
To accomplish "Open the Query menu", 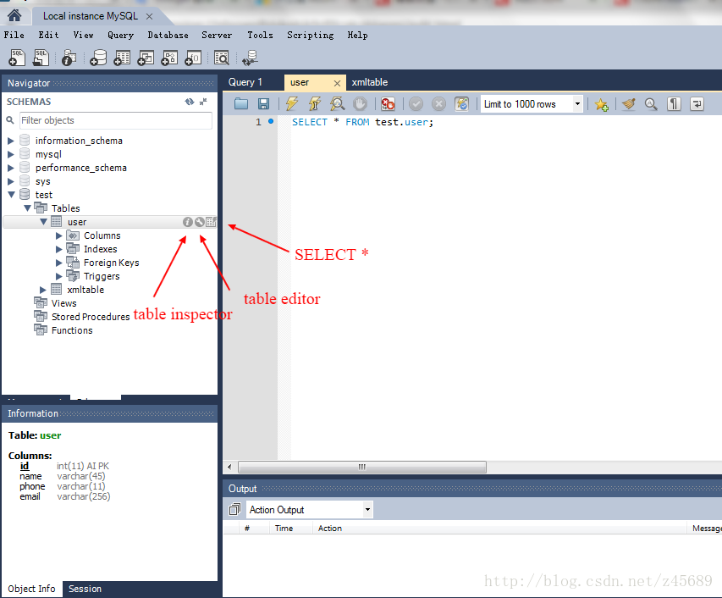I will [x=121, y=35].
